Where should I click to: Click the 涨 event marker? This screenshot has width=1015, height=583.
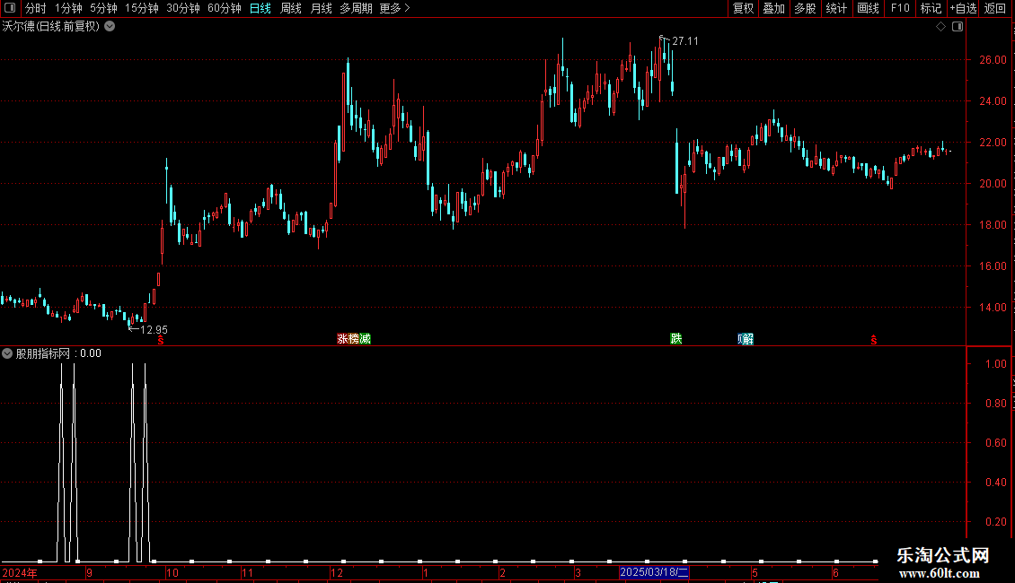342,339
